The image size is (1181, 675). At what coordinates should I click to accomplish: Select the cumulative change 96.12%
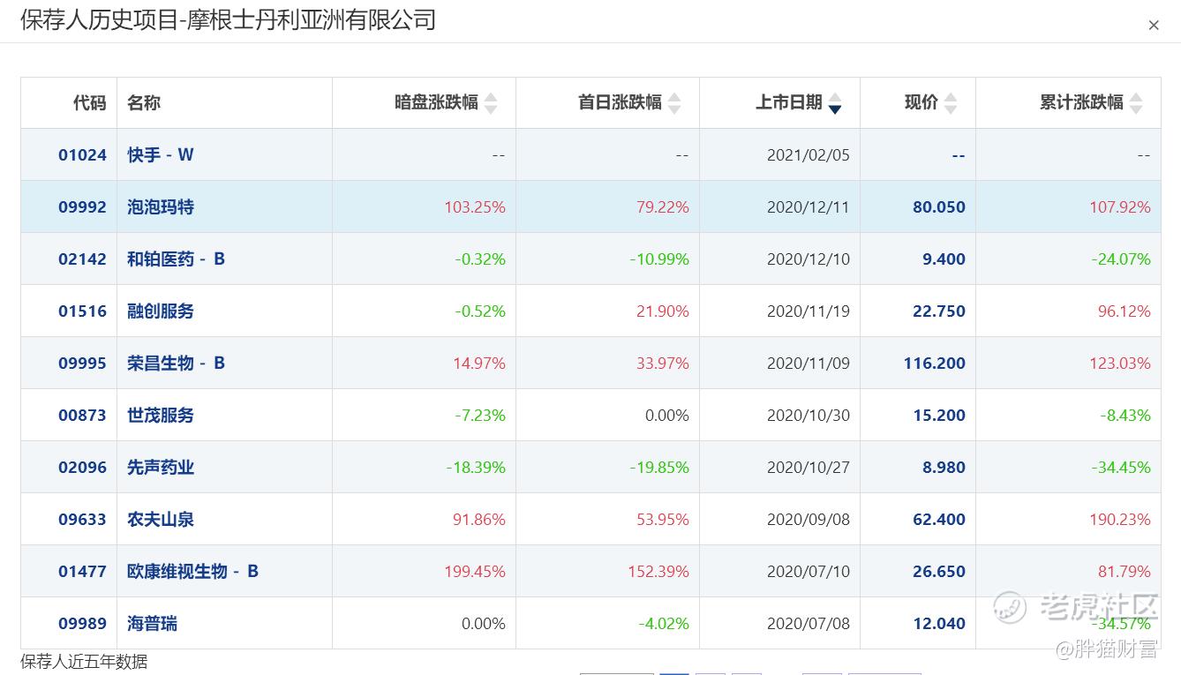[1125, 311]
